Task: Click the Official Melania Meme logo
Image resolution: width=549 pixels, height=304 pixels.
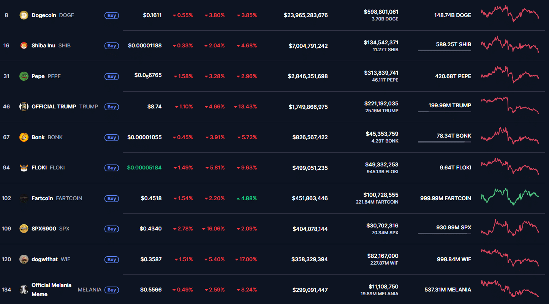Action: (24, 290)
